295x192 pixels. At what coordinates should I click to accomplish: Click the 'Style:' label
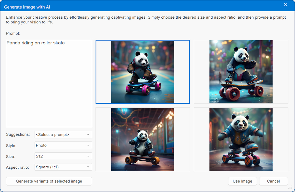[x=11, y=146]
